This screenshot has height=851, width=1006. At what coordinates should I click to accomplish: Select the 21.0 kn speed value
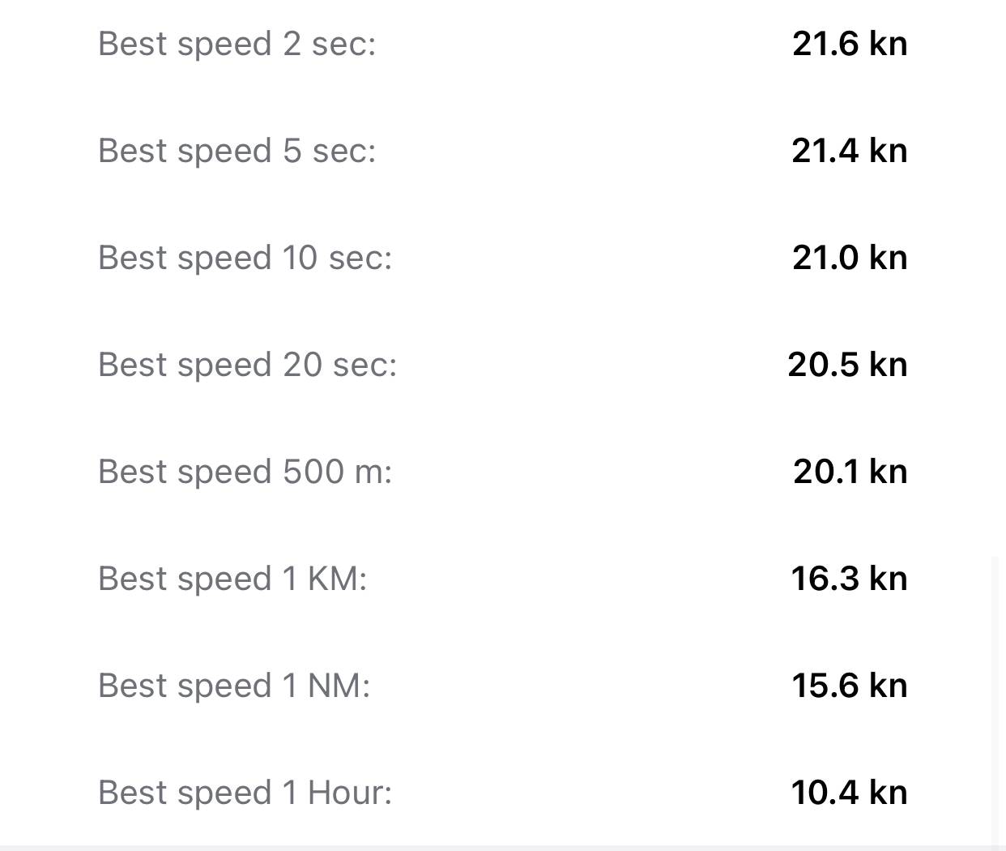tap(849, 258)
